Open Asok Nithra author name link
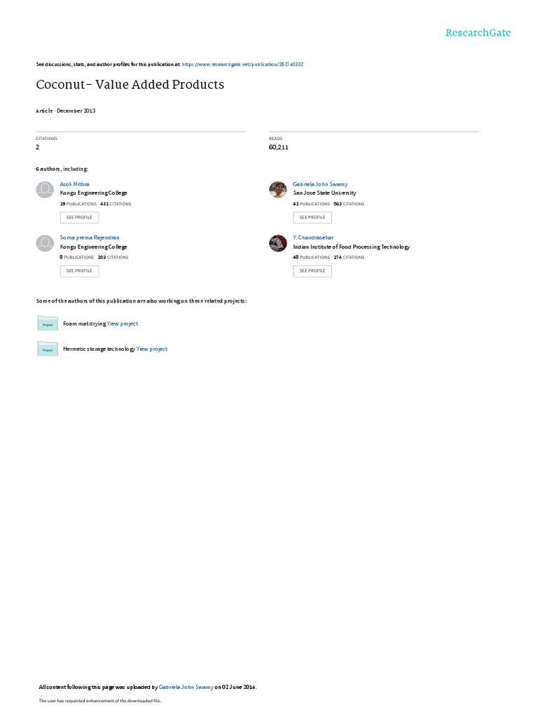Screen dimensions: 538x717 pyautogui.click(x=74, y=184)
